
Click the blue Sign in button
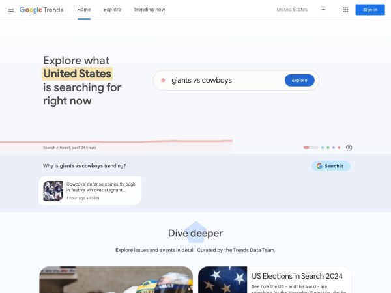(370, 10)
